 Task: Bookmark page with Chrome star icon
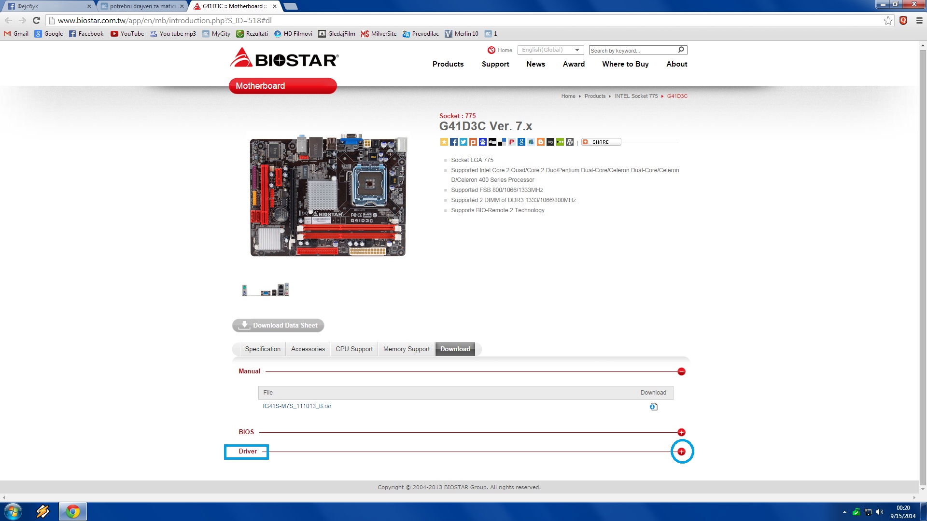click(888, 20)
